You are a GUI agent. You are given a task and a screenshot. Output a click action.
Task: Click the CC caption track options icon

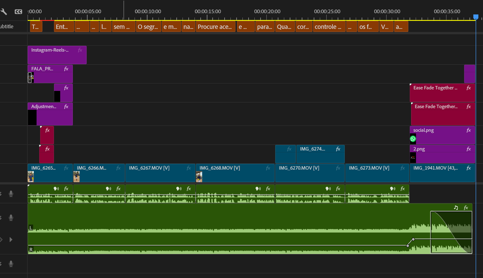[18, 12]
